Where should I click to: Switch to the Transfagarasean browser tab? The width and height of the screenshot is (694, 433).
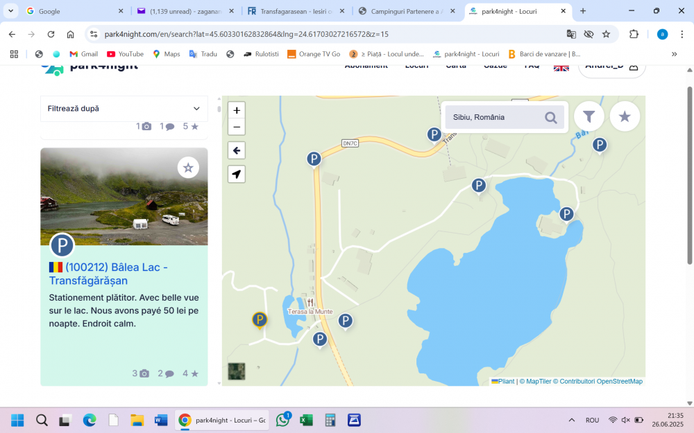point(294,11)
